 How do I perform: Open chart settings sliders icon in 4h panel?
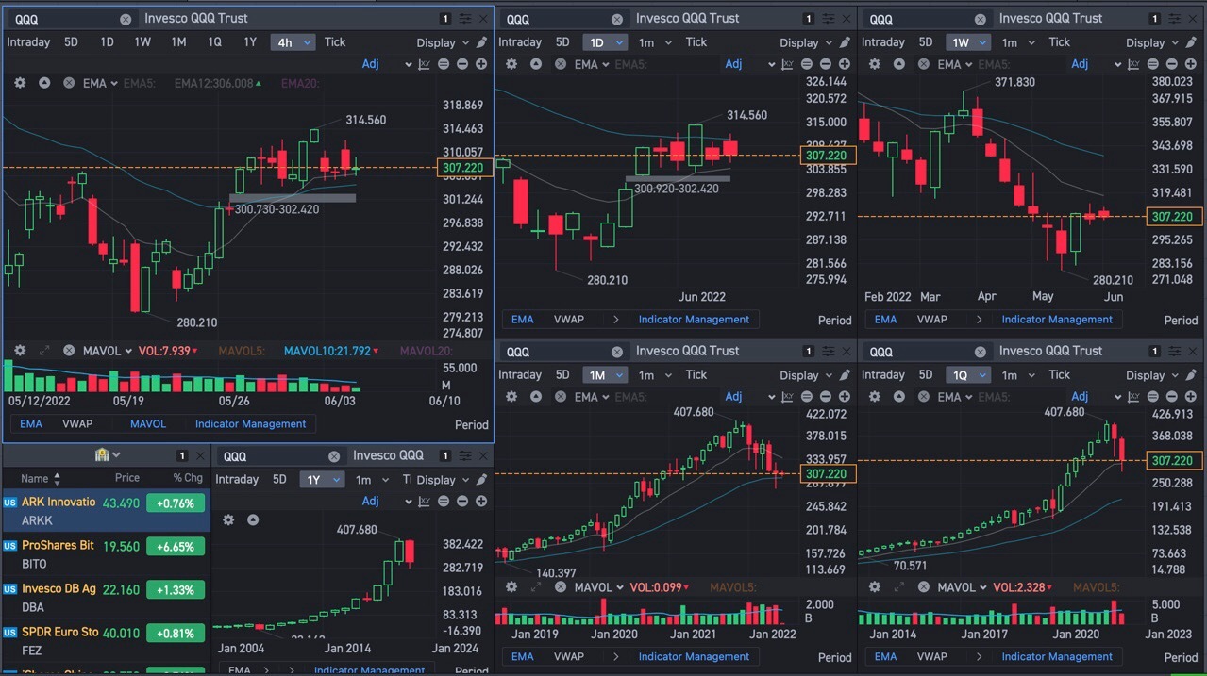(x=465, y=19)
